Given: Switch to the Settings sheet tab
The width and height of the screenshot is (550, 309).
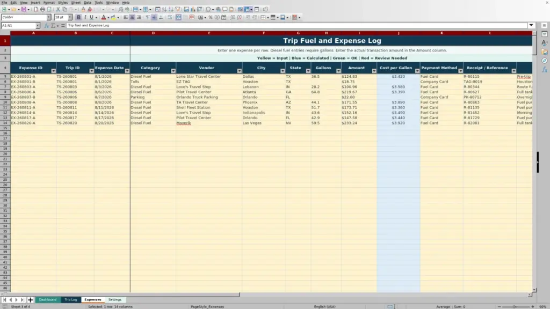Looking at the screenshot, I should [115, 300].
